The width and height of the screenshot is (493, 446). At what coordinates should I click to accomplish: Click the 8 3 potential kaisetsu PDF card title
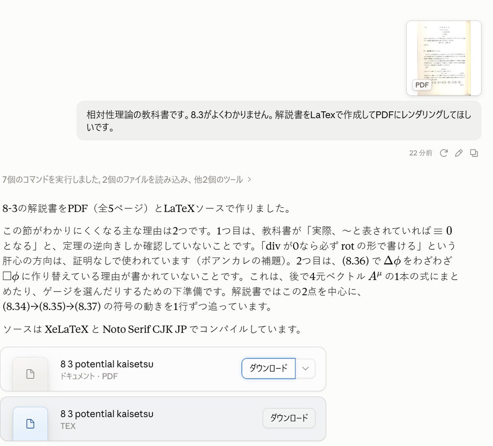107,364
